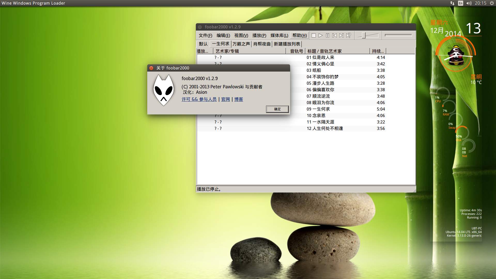Open the 播放(P) menu
Screen dimensions: 496x279
pyautogui.click(x=259, y=35)
